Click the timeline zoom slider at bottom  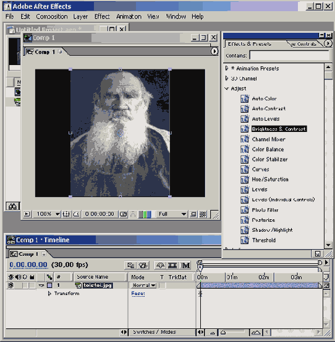pyautogui.click(x=233, y=333)
